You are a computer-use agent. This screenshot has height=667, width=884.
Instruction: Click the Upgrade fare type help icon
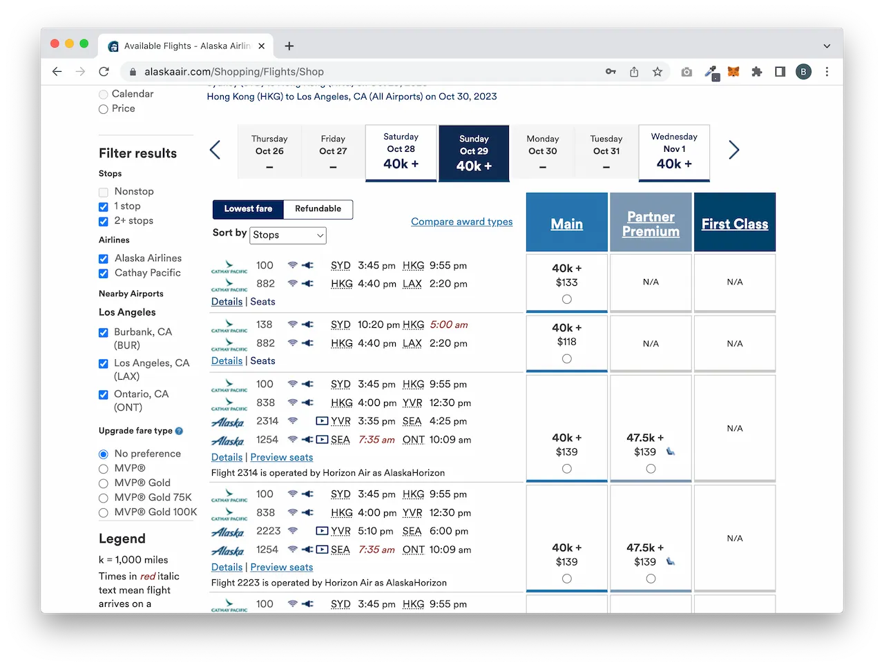point(179,431)
